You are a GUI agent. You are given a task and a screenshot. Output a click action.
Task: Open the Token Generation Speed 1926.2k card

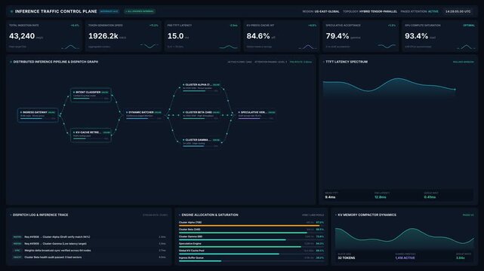pos(123,36)
